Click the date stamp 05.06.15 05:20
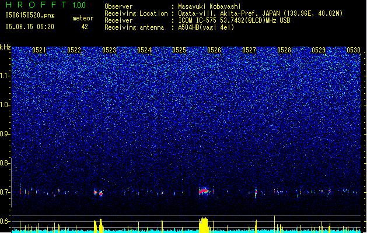The width and height of the screenshot is (367, 233). [30, 27]
